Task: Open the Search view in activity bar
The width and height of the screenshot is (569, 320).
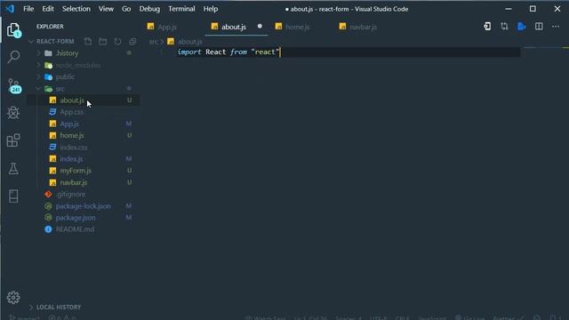Action: tap(13, 57)
